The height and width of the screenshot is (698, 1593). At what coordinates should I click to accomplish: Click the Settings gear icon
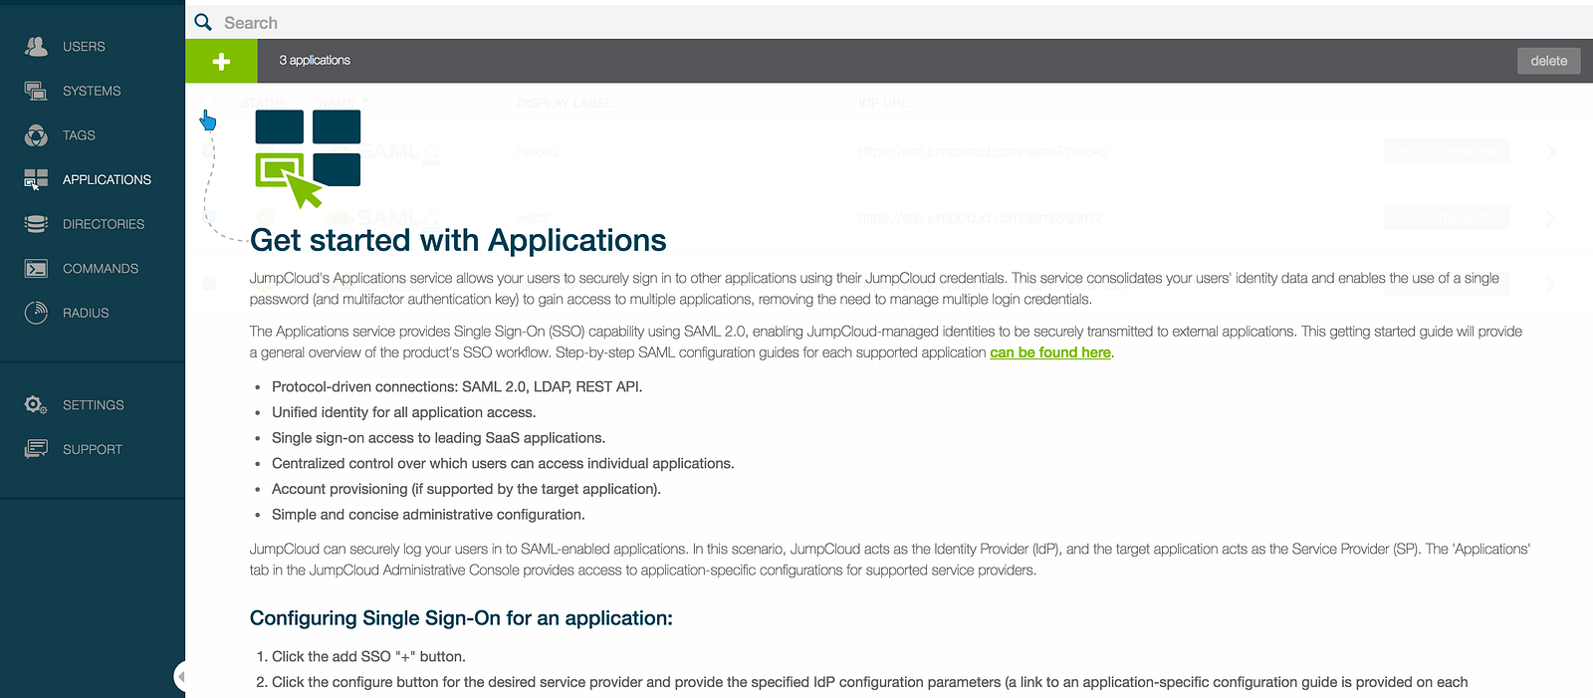point(36,404)
